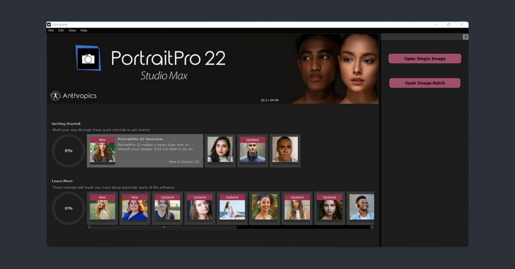
Task: Click the Getting Started 0% progress ring
Action: click(x=69, y=151)
